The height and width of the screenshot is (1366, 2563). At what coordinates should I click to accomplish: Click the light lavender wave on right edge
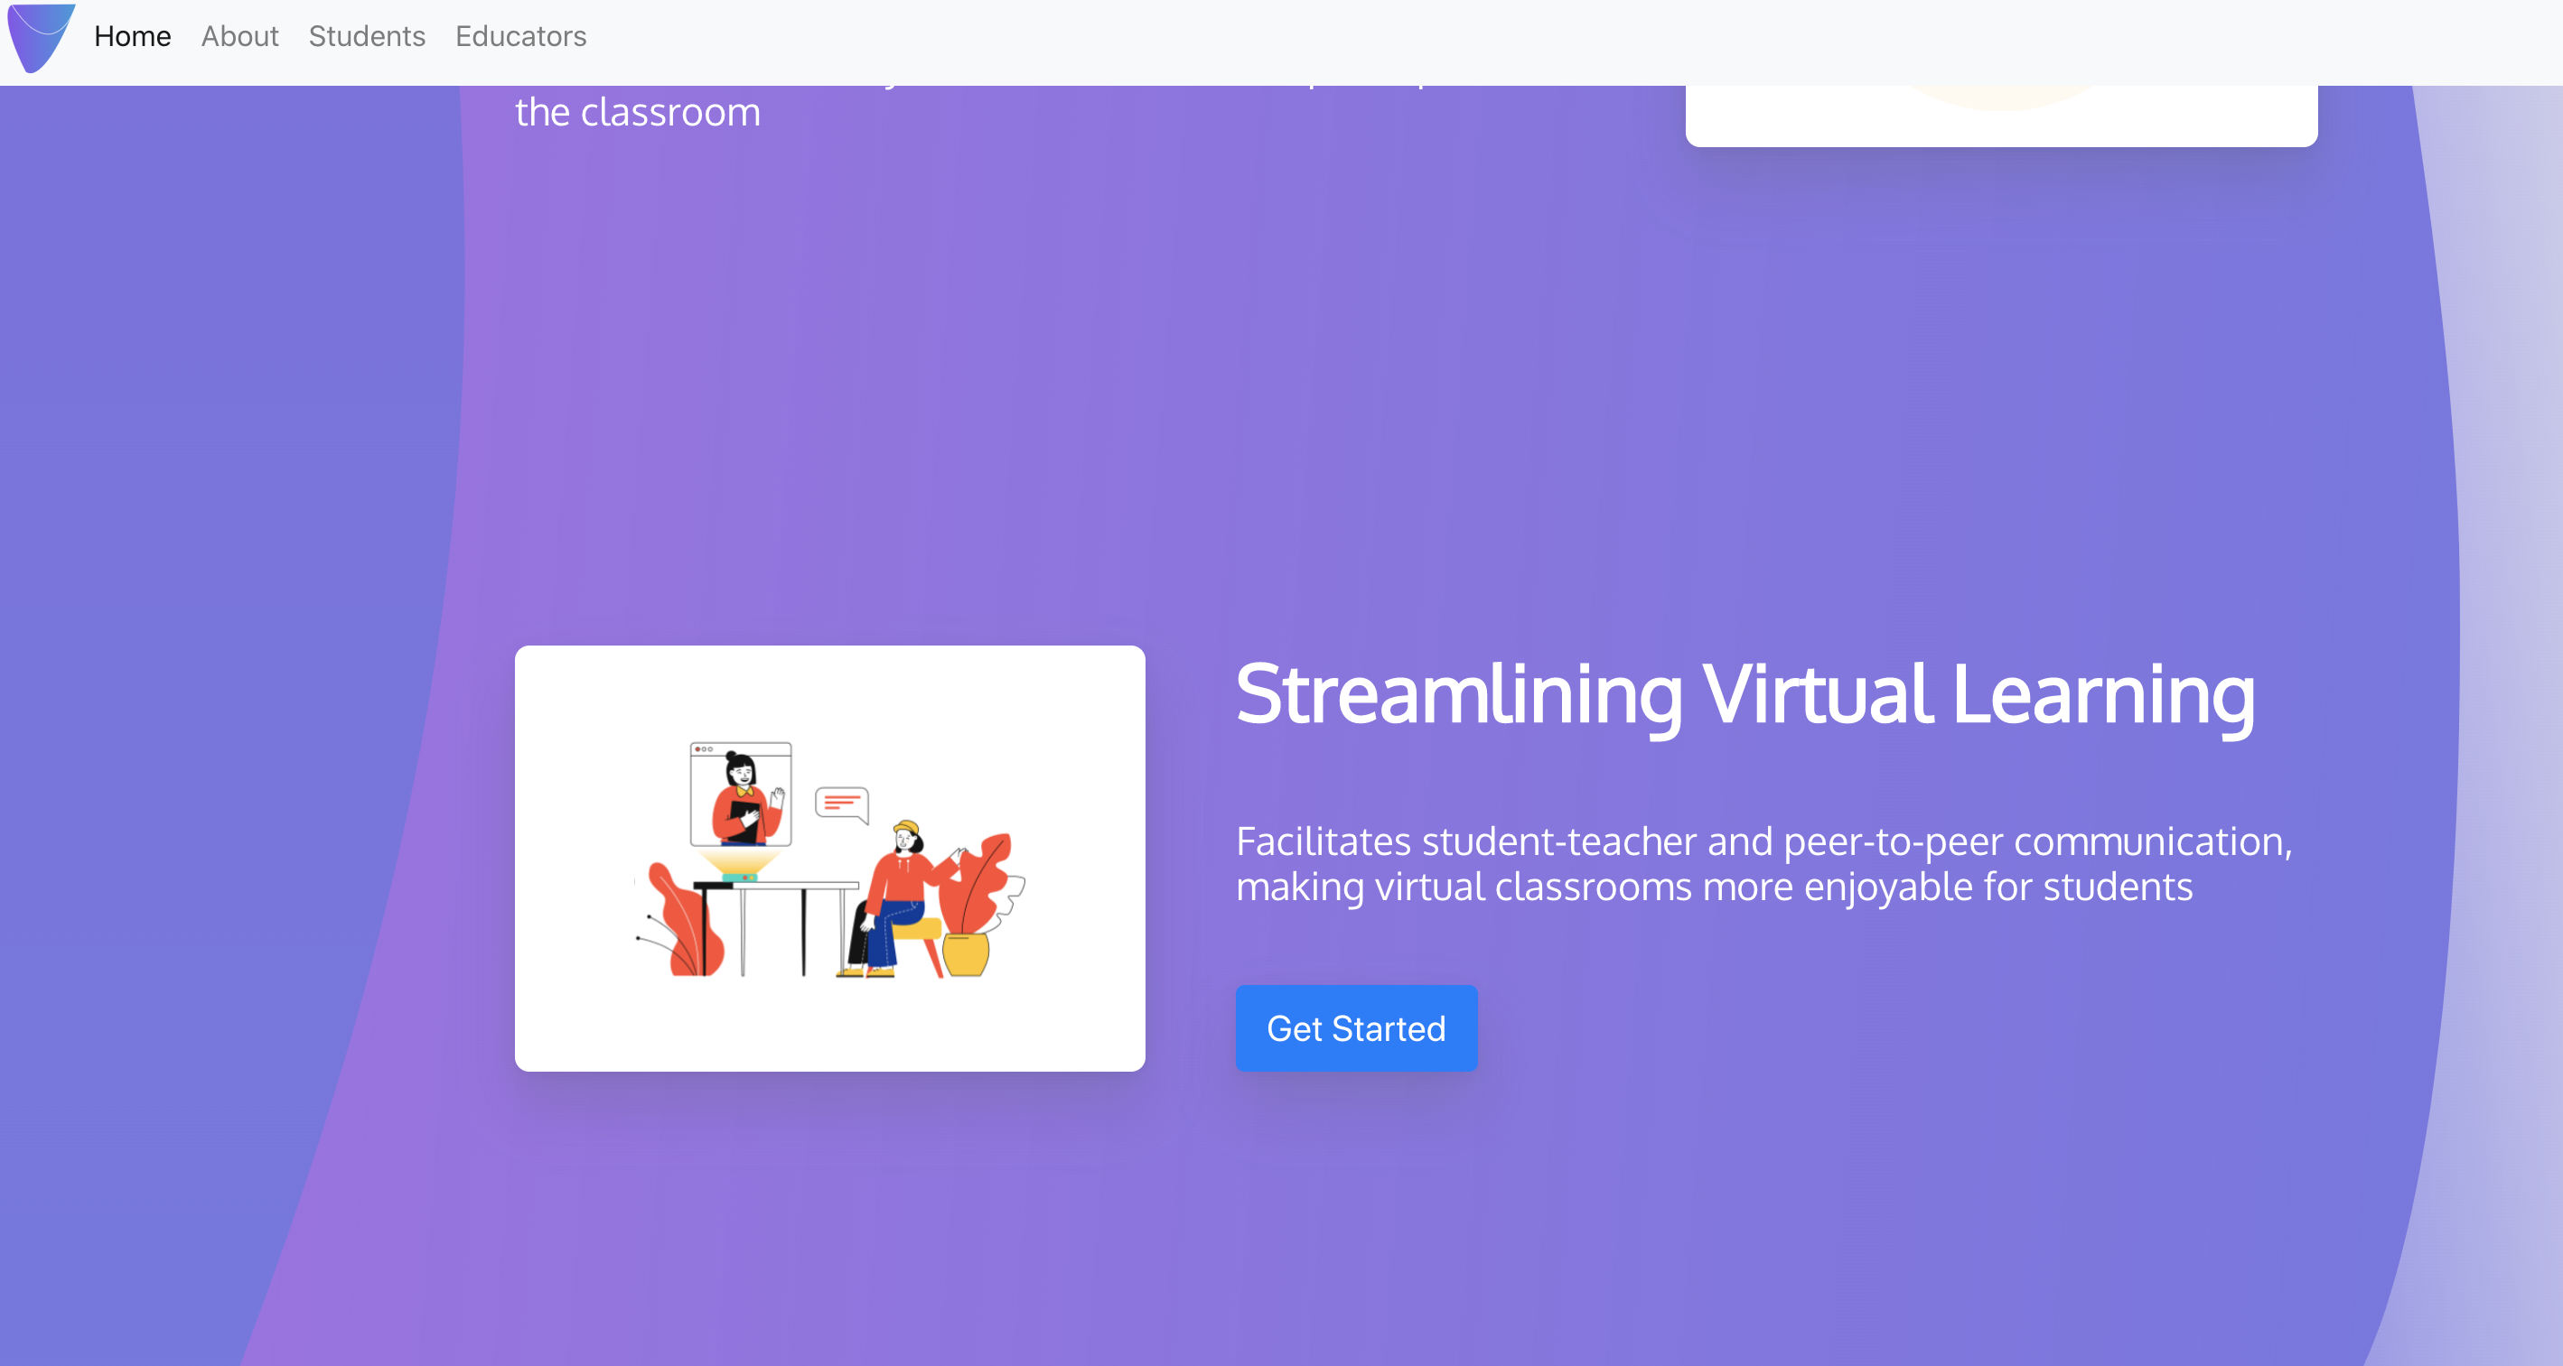tap(2512, 696)
